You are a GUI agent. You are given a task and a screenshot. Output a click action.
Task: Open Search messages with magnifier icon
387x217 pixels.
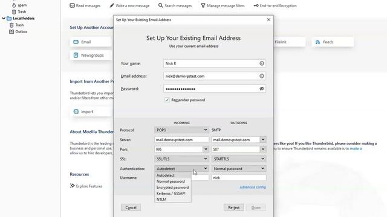(x=175, y=5)
